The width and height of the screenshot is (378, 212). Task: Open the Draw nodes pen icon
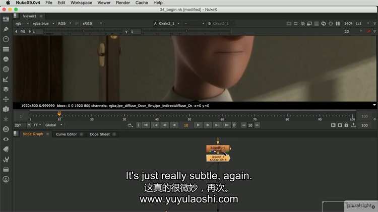pos(6,29)
